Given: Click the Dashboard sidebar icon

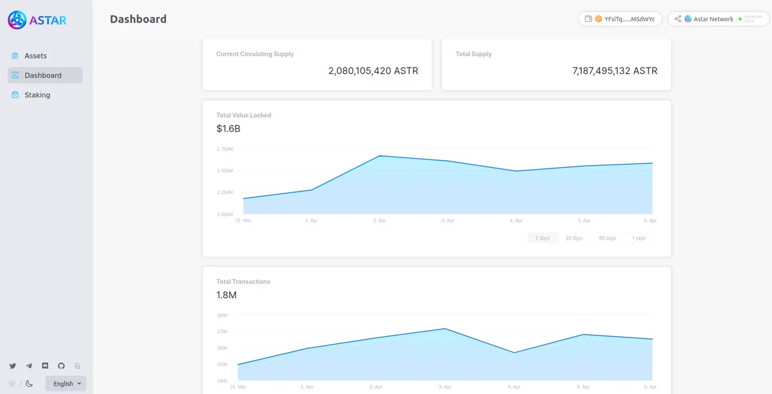Looking at the screenshot, I should [x=15, y=75].
